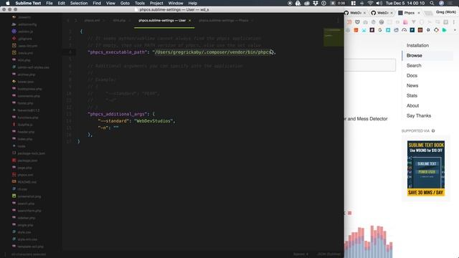Open archive.php in the sidebar
The width and height of the screenshot is (459, 258).
coord(27,75)
